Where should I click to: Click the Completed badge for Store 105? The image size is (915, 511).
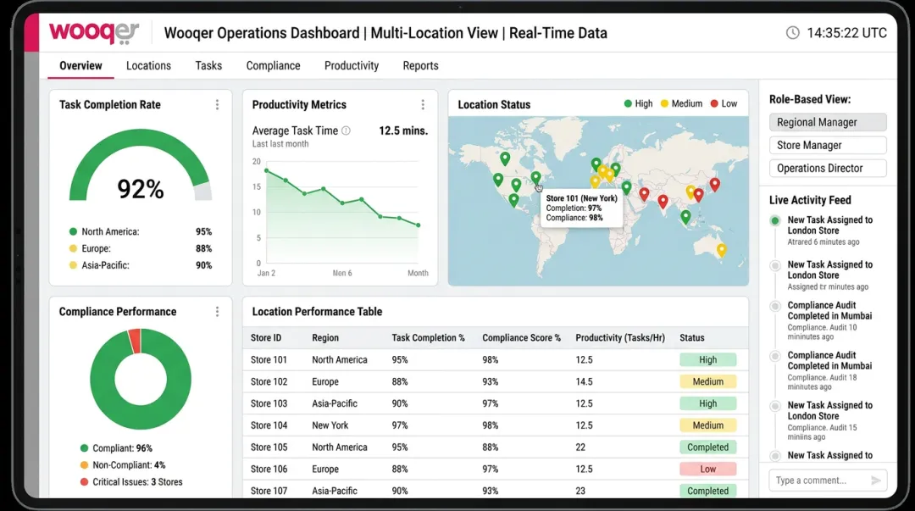[x=707, y=447]
